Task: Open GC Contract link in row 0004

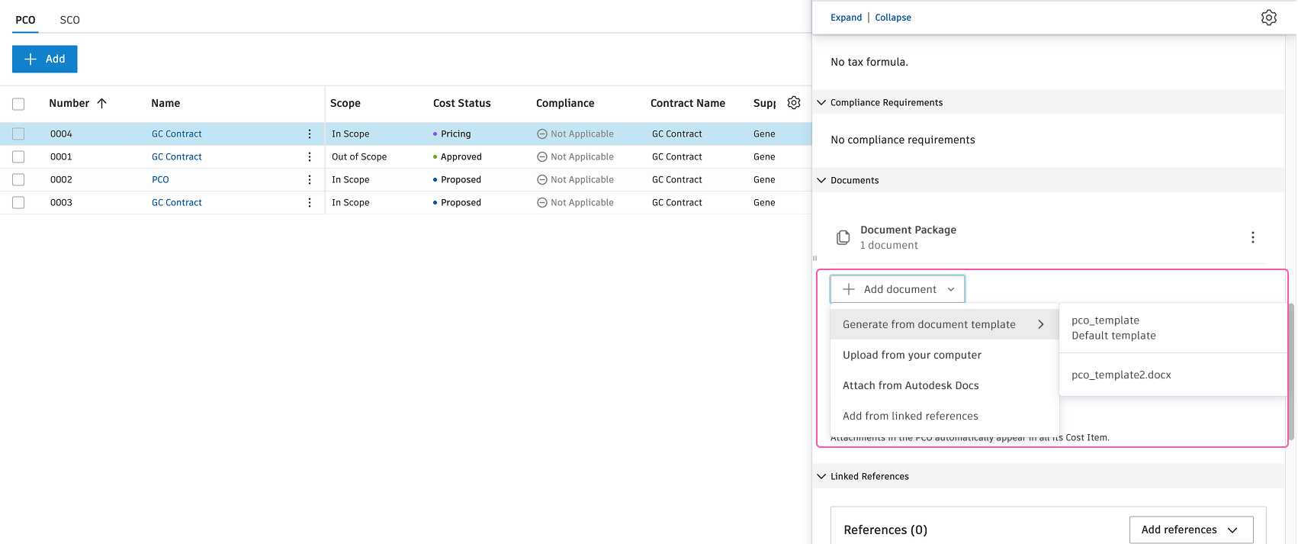Action: (177, 134)
